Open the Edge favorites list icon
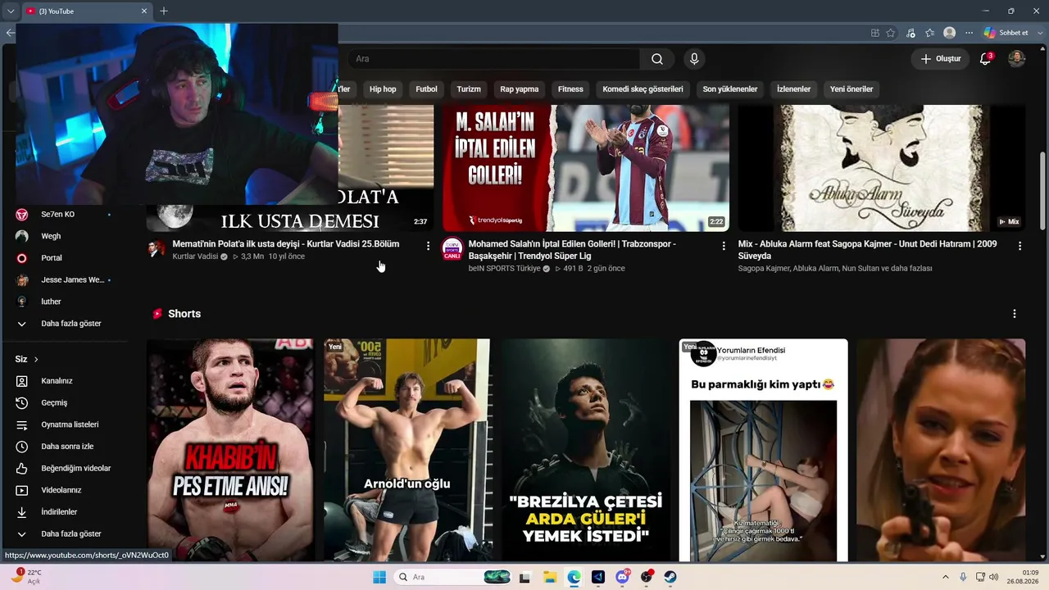This screenshot has height=590, width=1049. (x=929, y=33)
